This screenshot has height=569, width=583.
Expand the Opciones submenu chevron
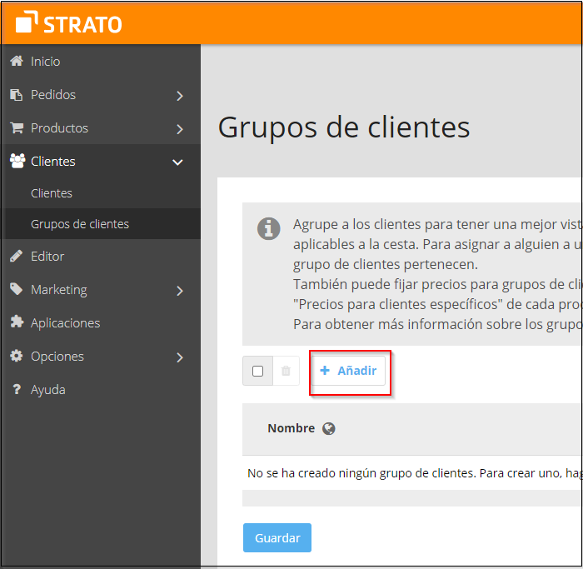pyautogui.click(x=180, y=357)
